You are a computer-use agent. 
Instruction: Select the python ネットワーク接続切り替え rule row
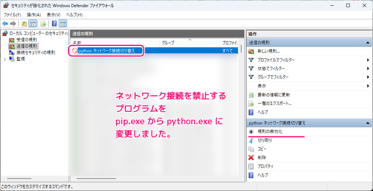point(154,50)
